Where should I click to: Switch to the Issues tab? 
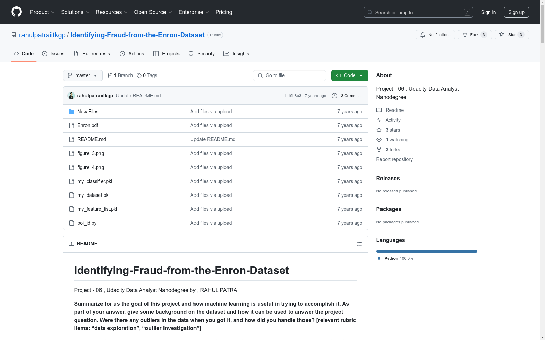coord(53,54)
